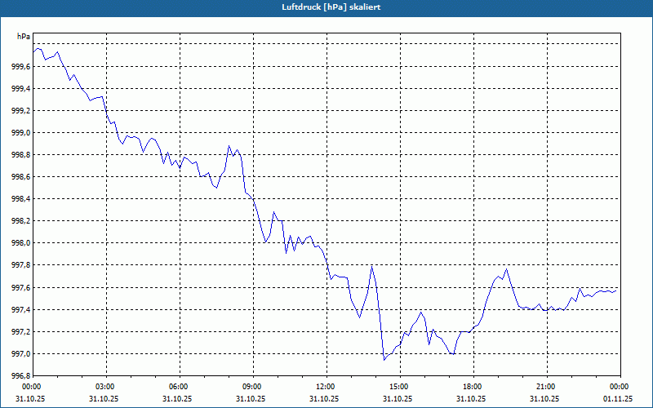Viewport: 653px width, 408px height.
Task: Click the 997,4 y-axis label
Action: click(21, 310)
